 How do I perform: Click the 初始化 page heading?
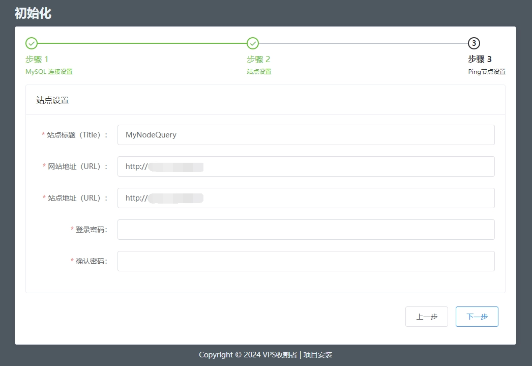pos(33,13)
